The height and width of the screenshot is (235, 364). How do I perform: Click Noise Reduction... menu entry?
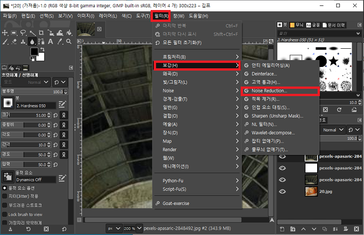coord(280,91)
